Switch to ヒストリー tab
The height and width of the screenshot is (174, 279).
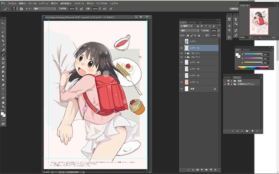click(x=228, y=78)
